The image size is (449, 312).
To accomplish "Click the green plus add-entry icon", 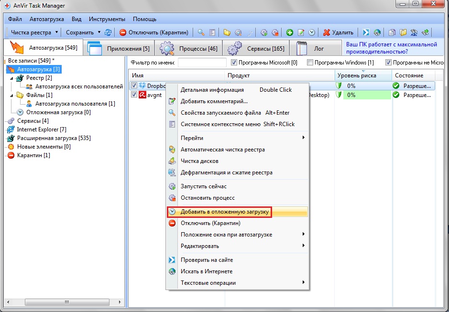I will (x=290, y=32).
